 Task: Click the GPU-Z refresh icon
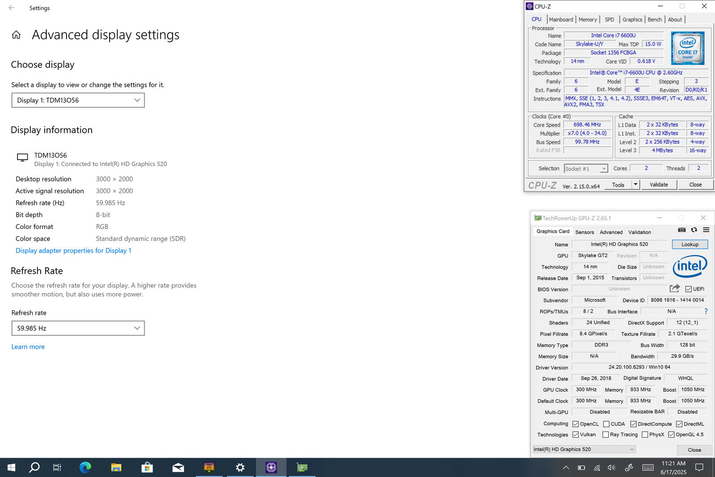[694, 230]
